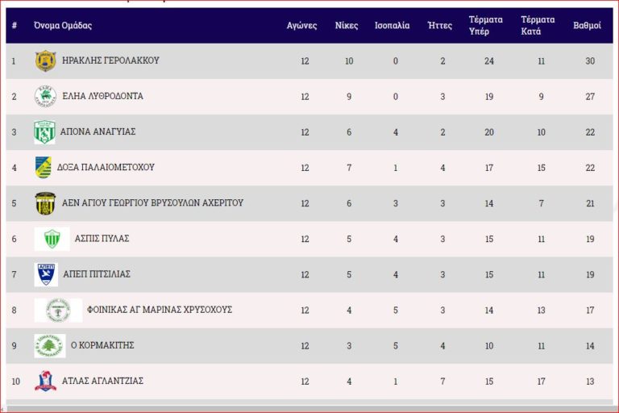Select the Ισοπαλία column header
Screen dimensions: 619x413
(x=393, y=26)
